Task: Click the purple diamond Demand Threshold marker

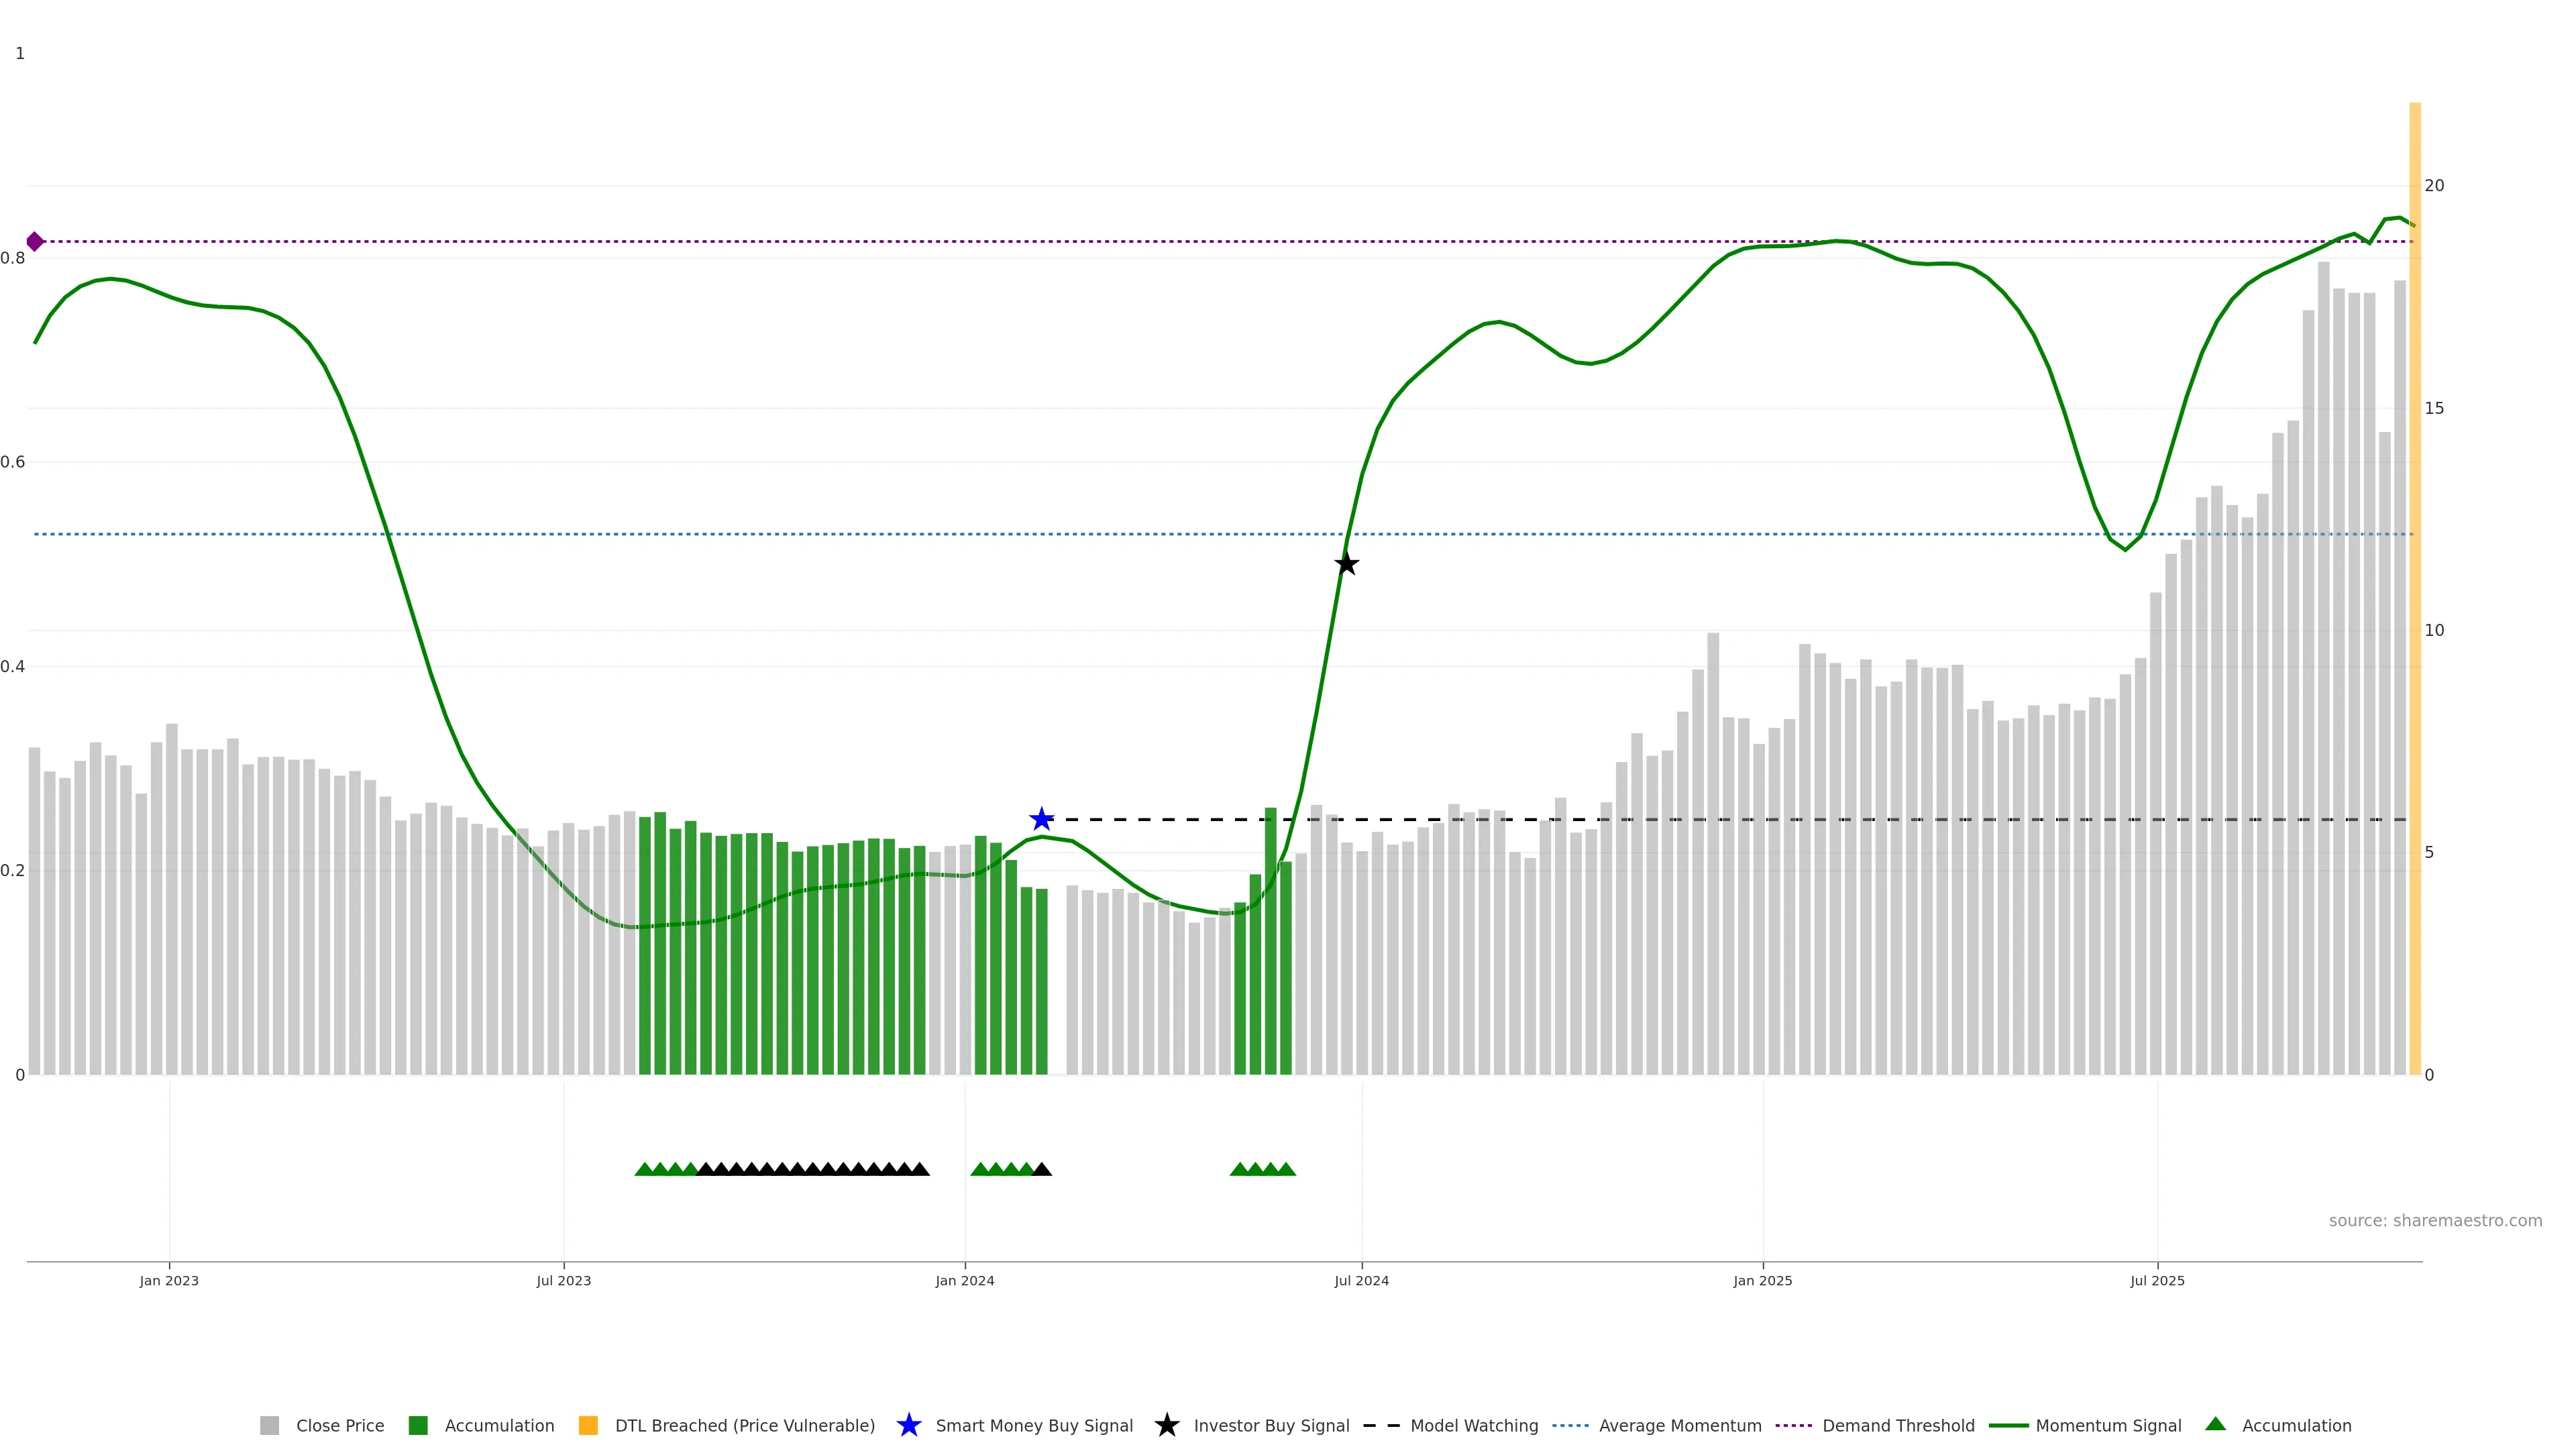Action: point(35,242)
